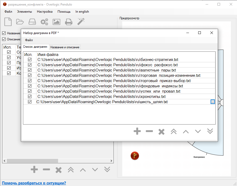Toggle валютные пары.txt checkbox
Screen dimensions: 237x186
[x=30, y=70]
